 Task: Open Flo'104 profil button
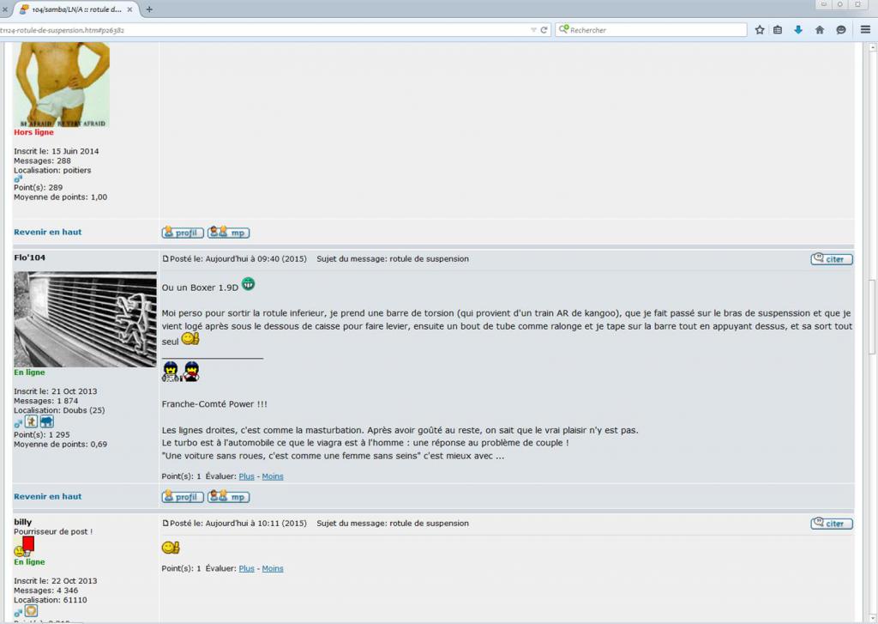pyautogui.click(x=183, y=497)
